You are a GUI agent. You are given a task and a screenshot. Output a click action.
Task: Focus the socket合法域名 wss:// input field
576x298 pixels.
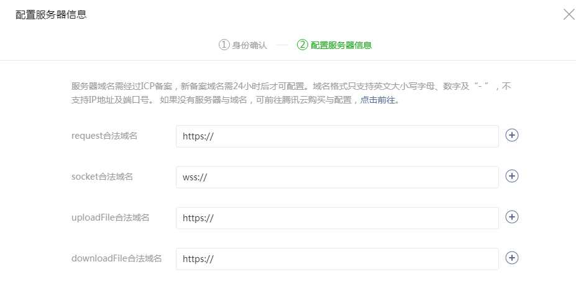click(337, 177)
